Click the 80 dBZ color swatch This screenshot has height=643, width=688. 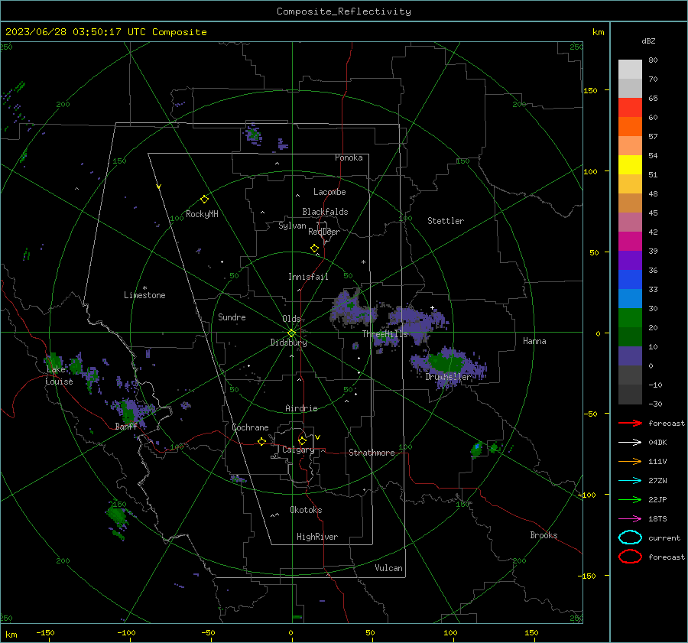click(630, 69)
